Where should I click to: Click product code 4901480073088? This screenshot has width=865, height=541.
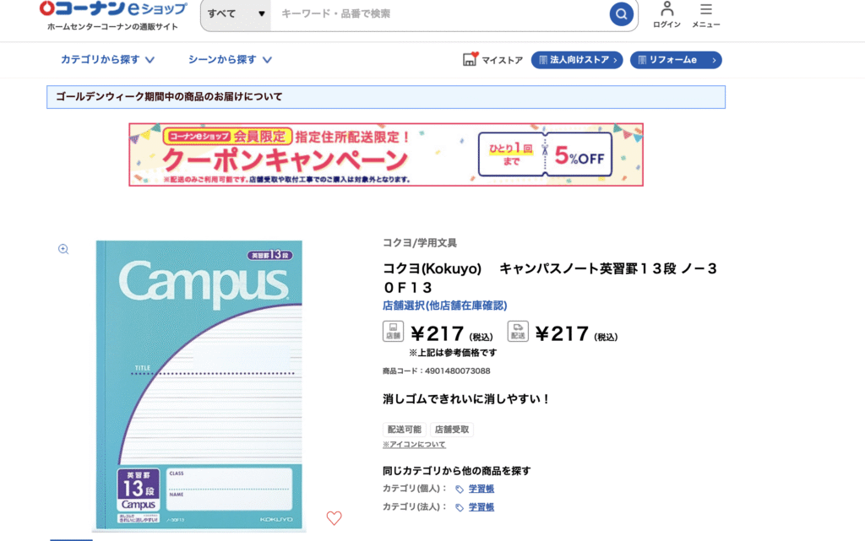coord(457,371)
